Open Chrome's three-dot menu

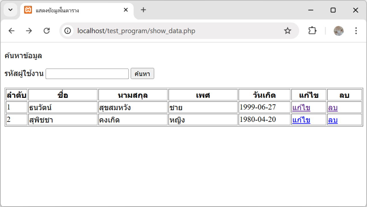point(356,31)
